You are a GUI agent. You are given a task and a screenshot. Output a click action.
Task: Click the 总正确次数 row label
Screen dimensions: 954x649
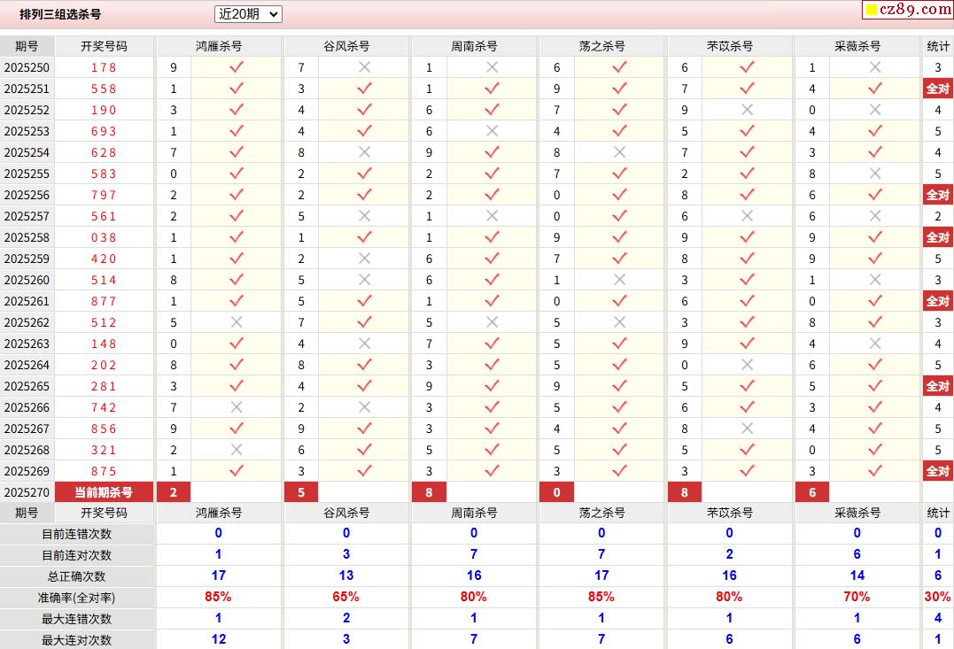click(x=77, y=576)
